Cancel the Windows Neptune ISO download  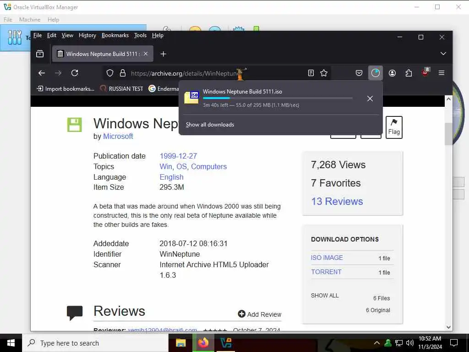coord(370,99)
